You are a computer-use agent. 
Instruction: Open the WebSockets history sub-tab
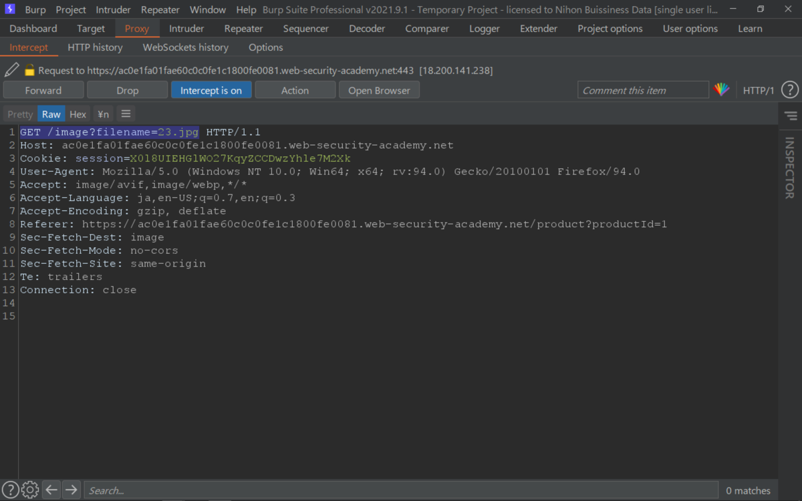click(x=186, y=47)
